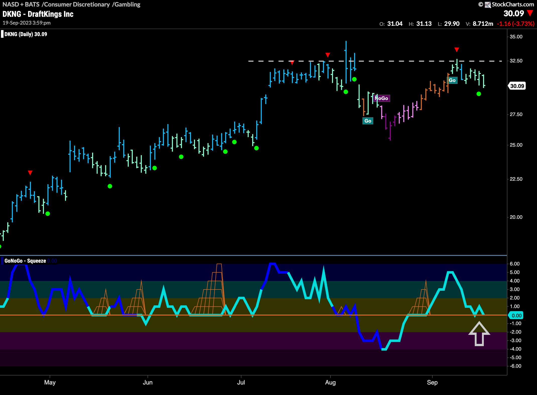The image size is (537, 395).
Task: Click the low value 29.90
Action: (x=452, y=24)
